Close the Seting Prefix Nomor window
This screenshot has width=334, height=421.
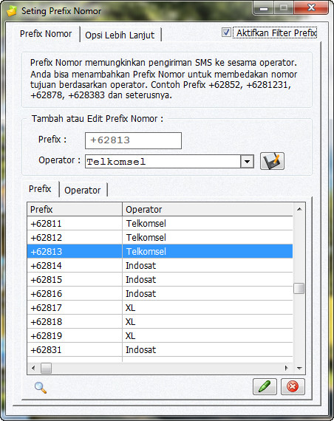point(311,7)
